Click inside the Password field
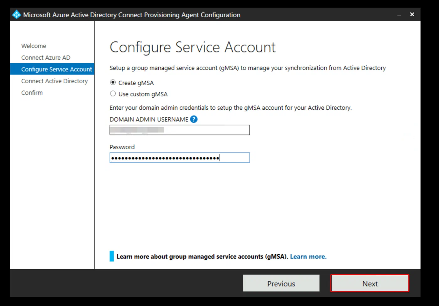This screenshot has width=439, height=306. point(180,158)
